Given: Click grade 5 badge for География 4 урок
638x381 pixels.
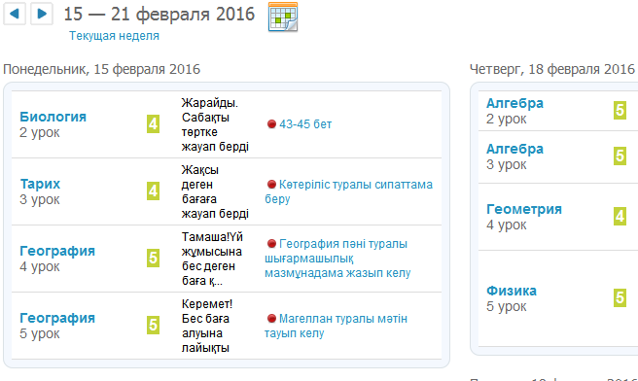Looking at the screenshot, I should click(x=153, y=259).
